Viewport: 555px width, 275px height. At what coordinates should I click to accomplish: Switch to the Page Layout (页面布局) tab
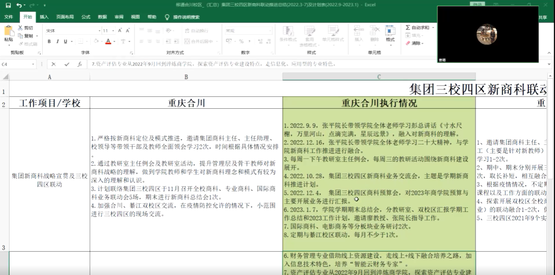coord(65,17)
